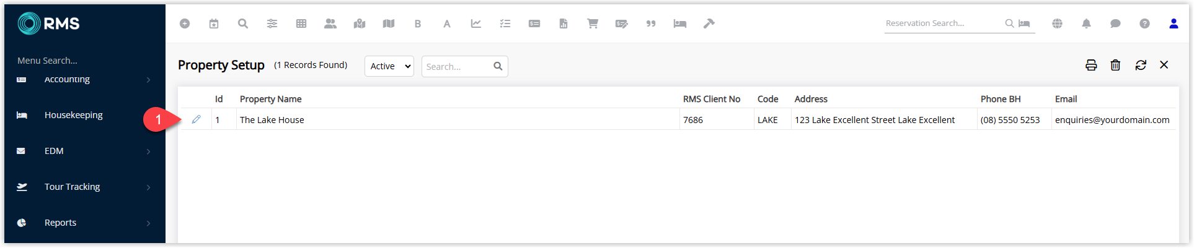Viewport: 1194px width, 248px height.
Task: Click the print icon in Property Setup
Action: coord(1091,65)
